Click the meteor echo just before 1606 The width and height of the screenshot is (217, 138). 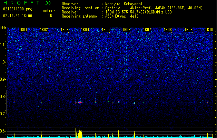coord(119,102)
